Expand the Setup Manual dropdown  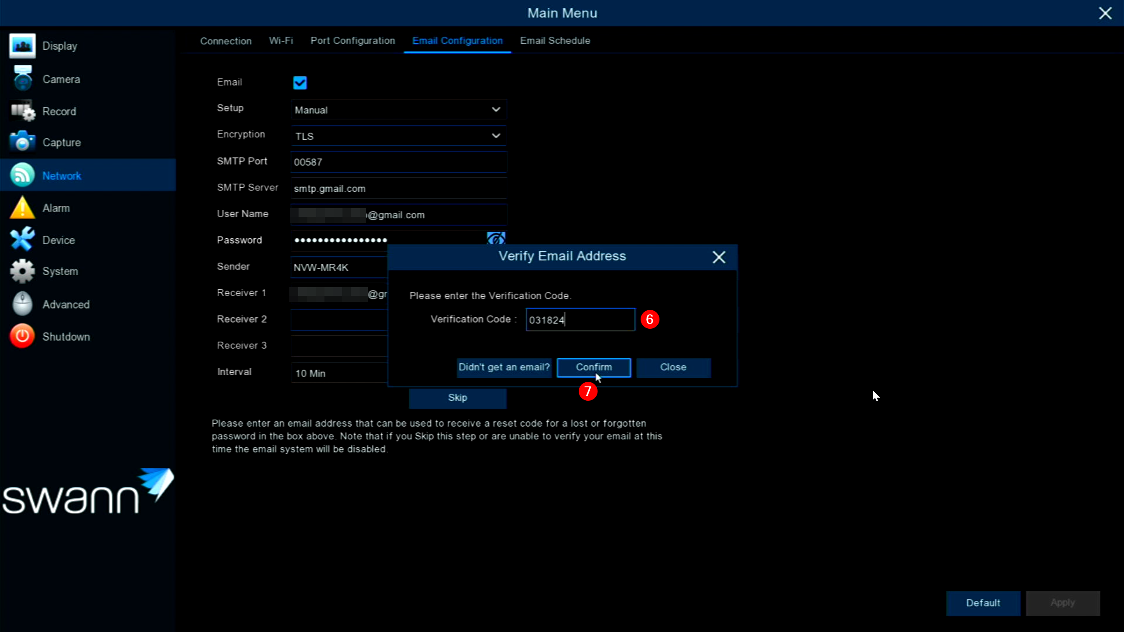click(x=398, y=110)
